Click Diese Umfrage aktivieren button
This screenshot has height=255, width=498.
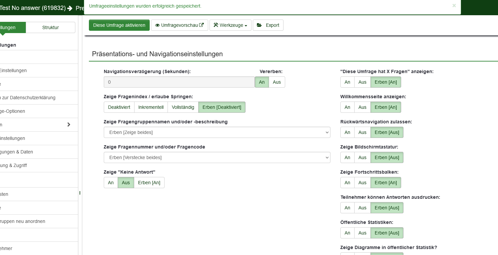(119, 25)
